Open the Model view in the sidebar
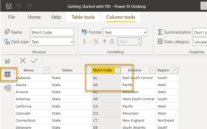207x129 pixels. tap(7, 88)
